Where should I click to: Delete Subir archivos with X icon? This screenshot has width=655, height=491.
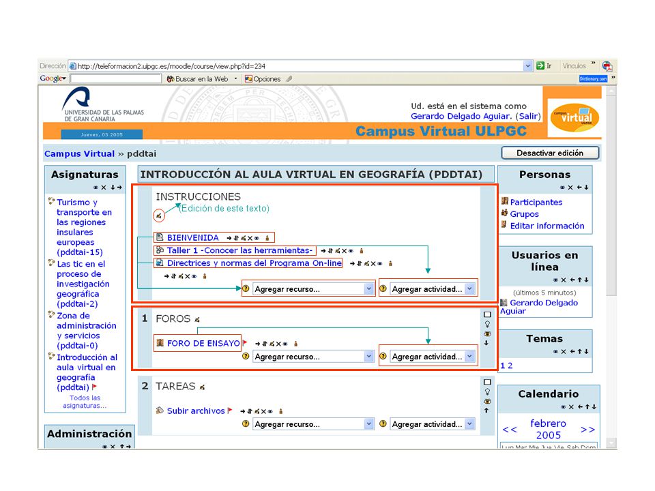pos(263,411)
